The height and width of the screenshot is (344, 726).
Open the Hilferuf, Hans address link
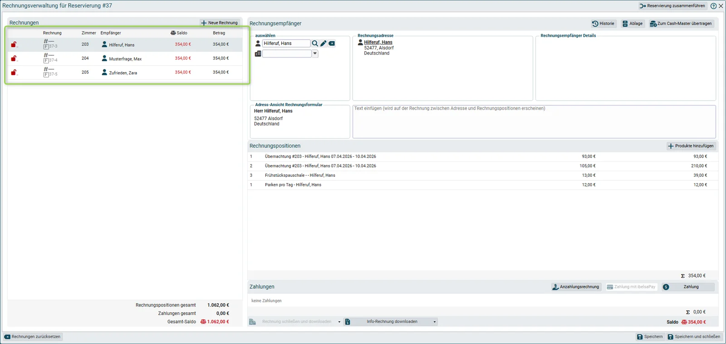(378, 42)
